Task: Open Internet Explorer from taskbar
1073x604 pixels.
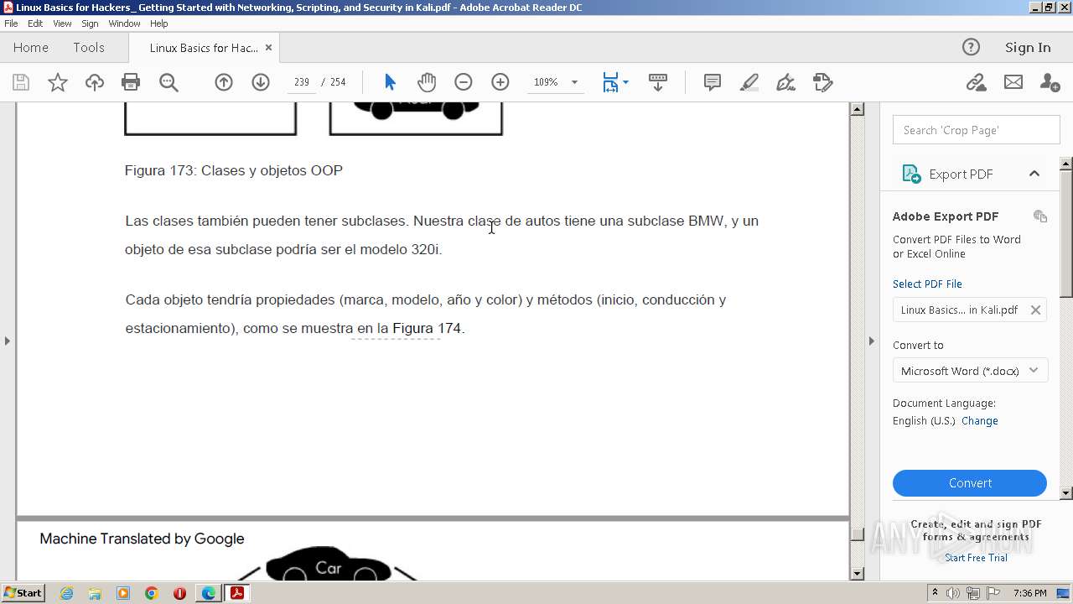Action: pyautogui.click(x=66, y=593)
